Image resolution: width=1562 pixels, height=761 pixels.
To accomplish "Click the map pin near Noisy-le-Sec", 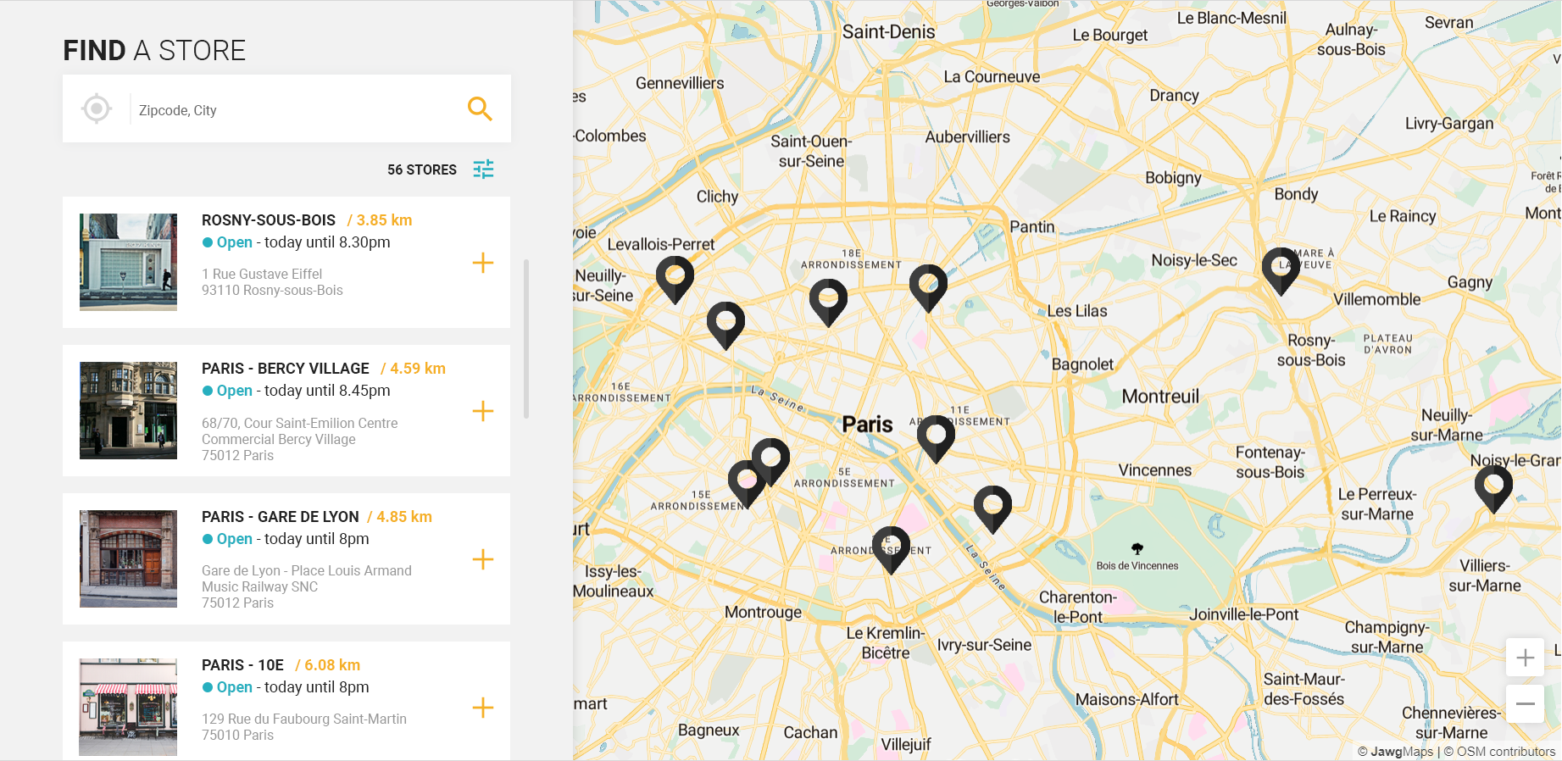I will click(x=1281, y=271).
